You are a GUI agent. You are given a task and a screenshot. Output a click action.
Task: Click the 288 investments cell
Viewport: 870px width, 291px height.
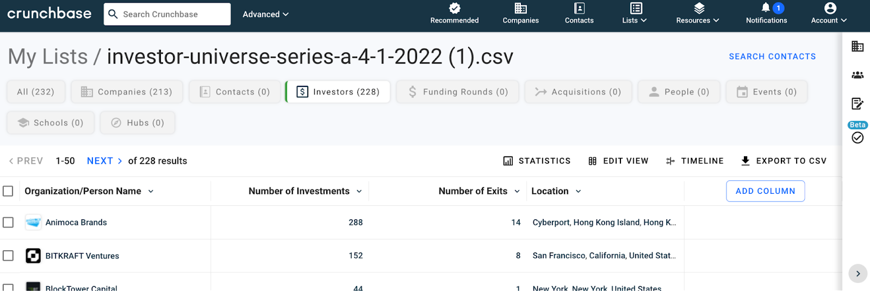pos(356,222)
